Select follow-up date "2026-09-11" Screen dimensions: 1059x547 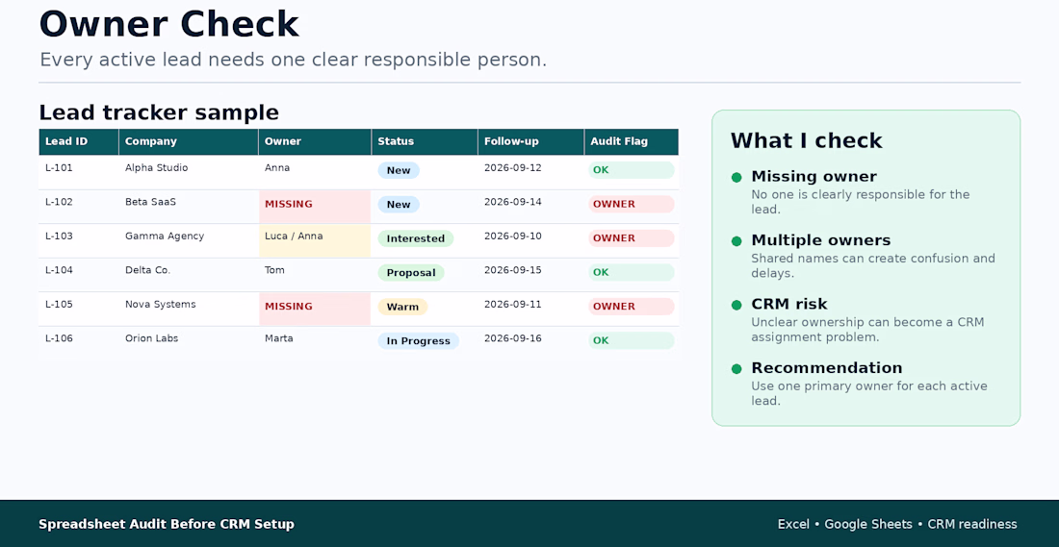click(x=513, y=304)
